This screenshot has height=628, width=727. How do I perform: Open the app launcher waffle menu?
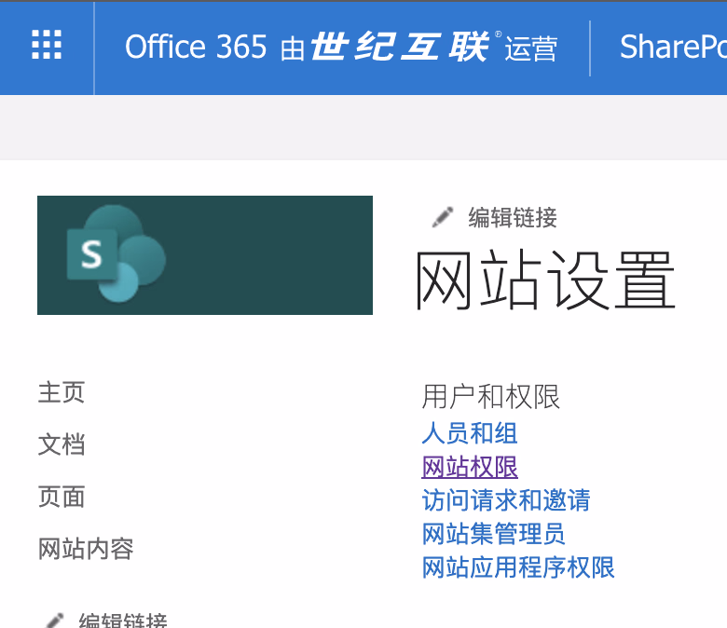[47, 46]
